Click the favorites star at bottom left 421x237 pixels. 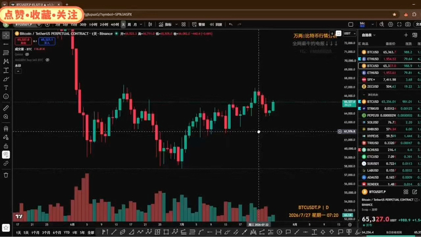click(6, 228)
